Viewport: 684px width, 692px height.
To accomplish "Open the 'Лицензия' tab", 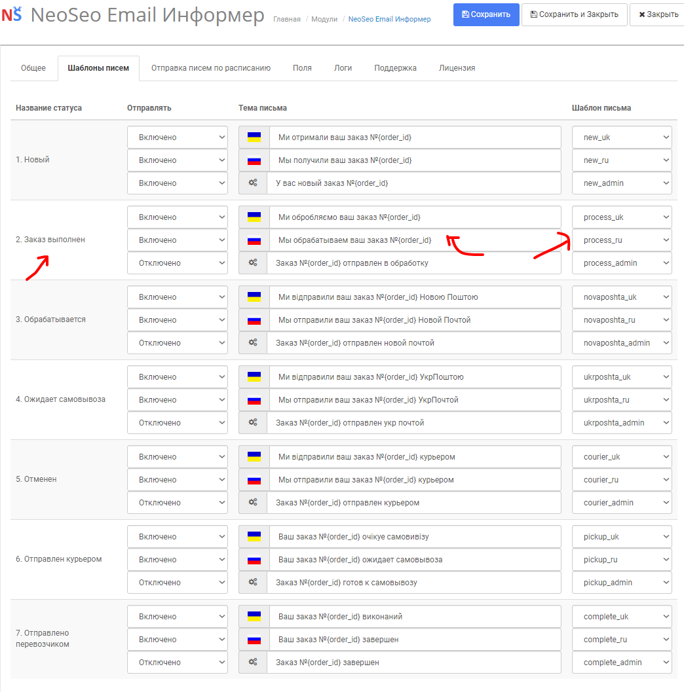I will 457,68.
